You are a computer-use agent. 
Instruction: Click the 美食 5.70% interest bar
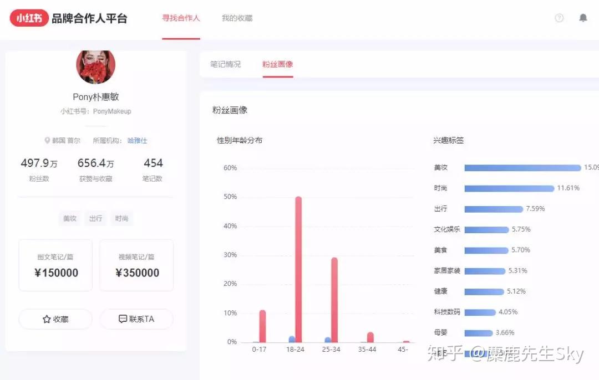(x=486, y=250)
